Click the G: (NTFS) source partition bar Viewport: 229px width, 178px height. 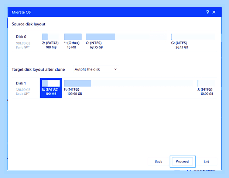coord(193,37)
